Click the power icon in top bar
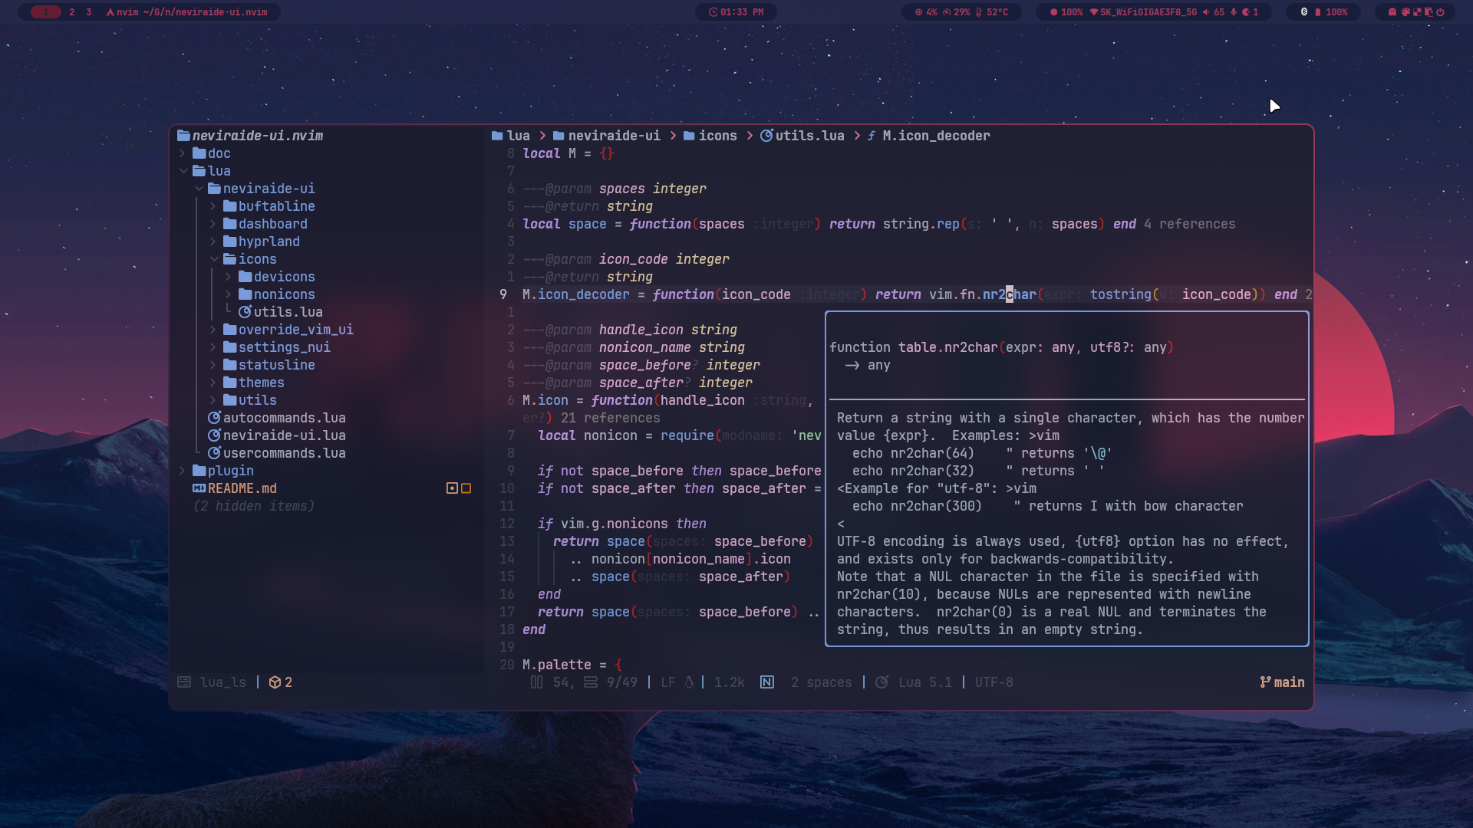Screen dimensions: 1473x828 tap(1440, 12)
